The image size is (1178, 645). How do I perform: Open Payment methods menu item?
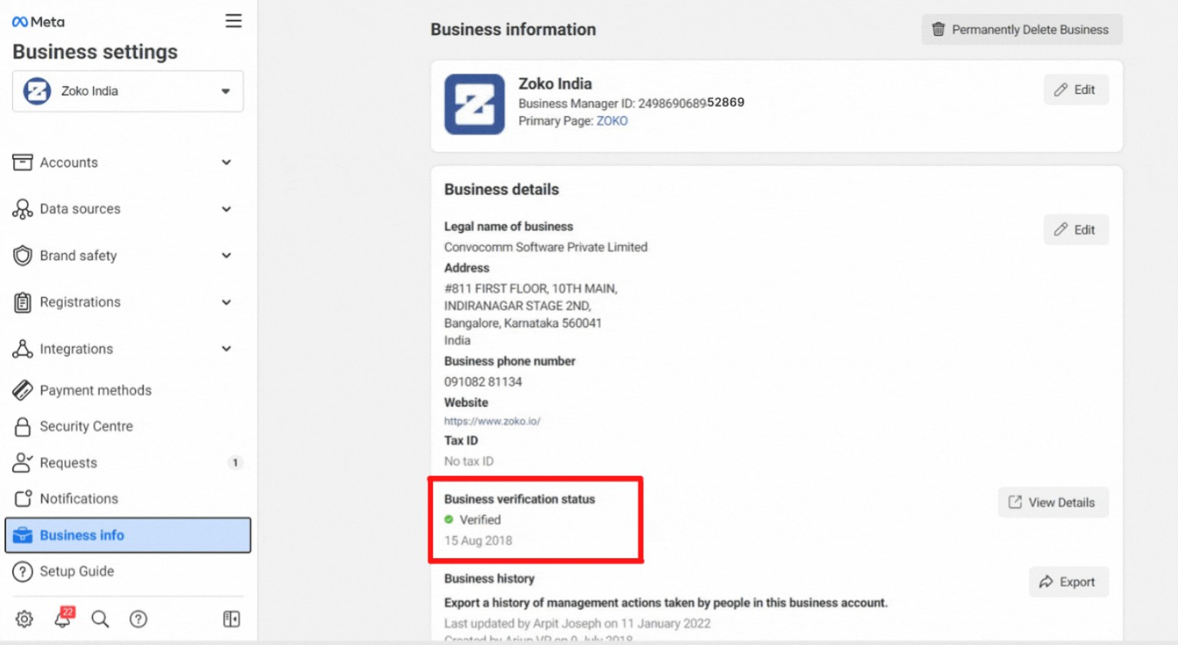(x=127, y=390)
